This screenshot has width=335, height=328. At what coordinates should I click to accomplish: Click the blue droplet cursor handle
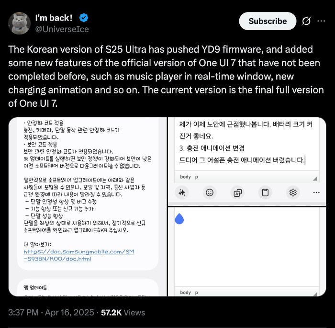pos(179,219)
